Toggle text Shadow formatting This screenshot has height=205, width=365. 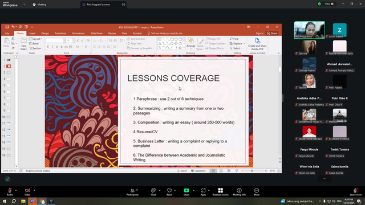click(x=62, y=47)
